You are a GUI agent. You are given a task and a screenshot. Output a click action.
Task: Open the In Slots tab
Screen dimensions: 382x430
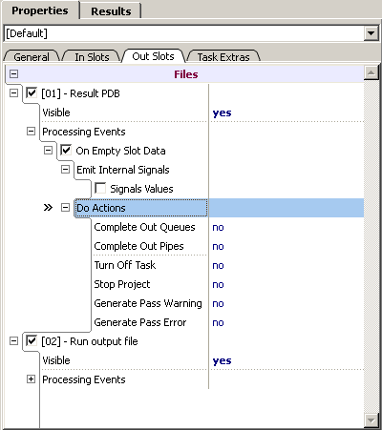point(92,57)
